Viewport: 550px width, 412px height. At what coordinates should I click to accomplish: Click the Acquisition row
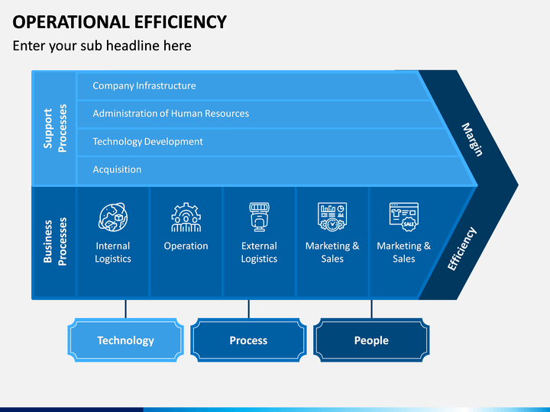point(275,170)
